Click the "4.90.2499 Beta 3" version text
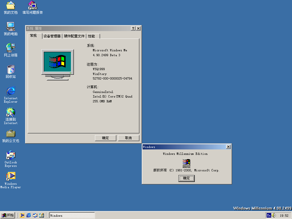The height and width of the screenshot is (219, 292). [x=107, y=55]
